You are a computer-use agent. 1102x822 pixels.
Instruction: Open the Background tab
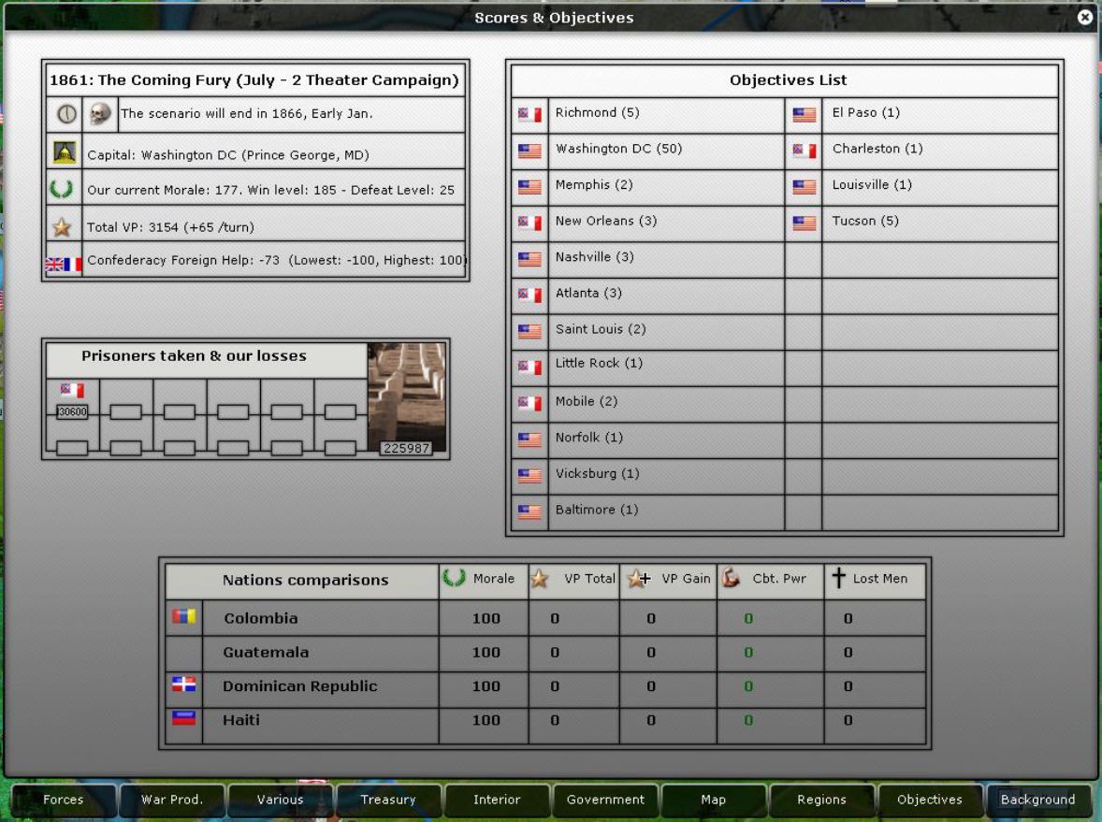(1037, 800)
